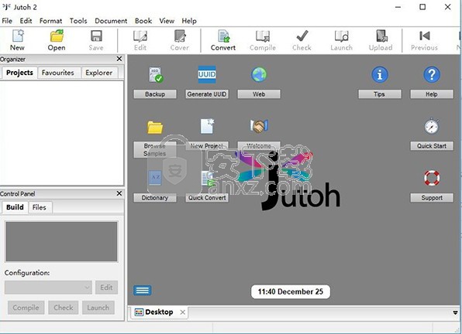Click the Support lifebuoy icon

[x=432, y=178]
